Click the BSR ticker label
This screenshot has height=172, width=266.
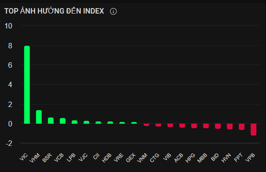[x=47, y=158]
